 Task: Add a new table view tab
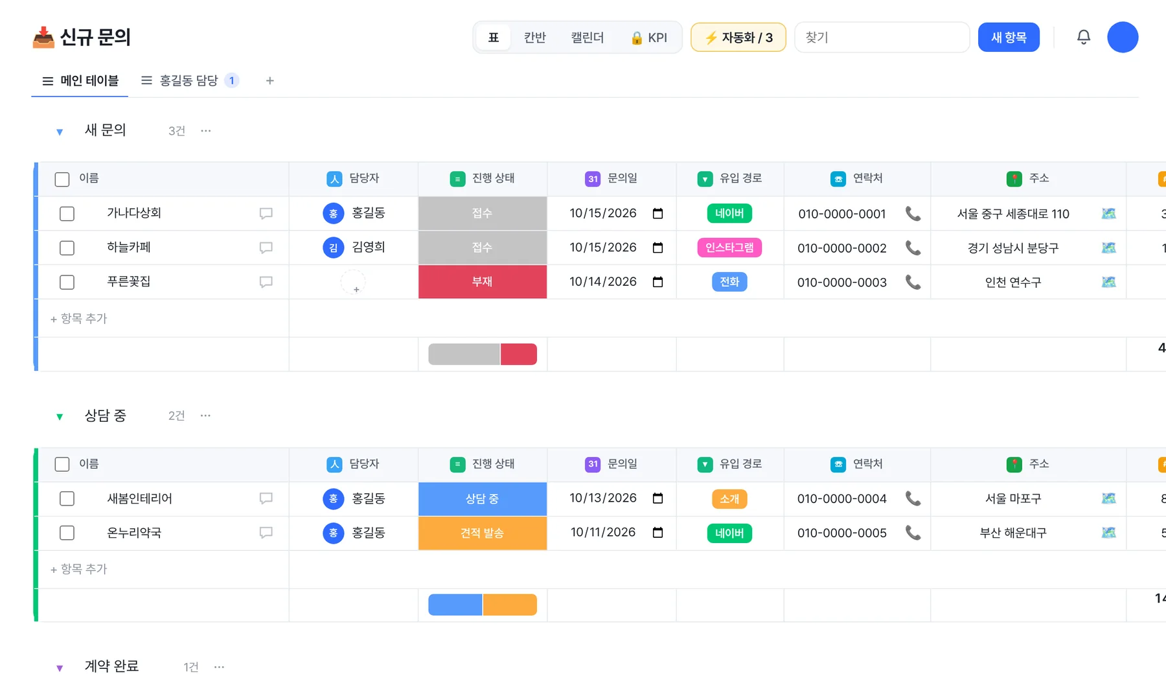pos(269,81)
